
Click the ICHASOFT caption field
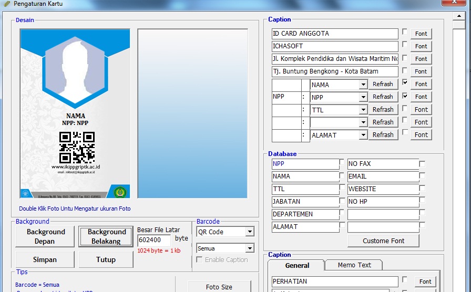335,46
